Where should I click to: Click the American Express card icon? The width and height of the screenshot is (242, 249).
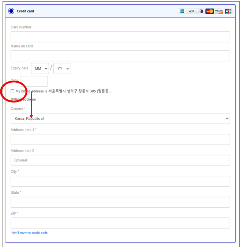(182, 11)
